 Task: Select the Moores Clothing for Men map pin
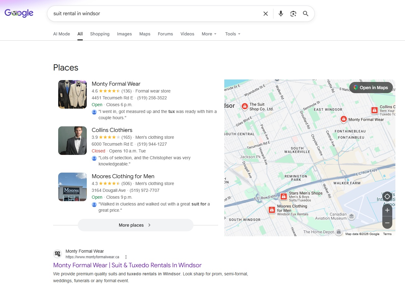point(272,210)
